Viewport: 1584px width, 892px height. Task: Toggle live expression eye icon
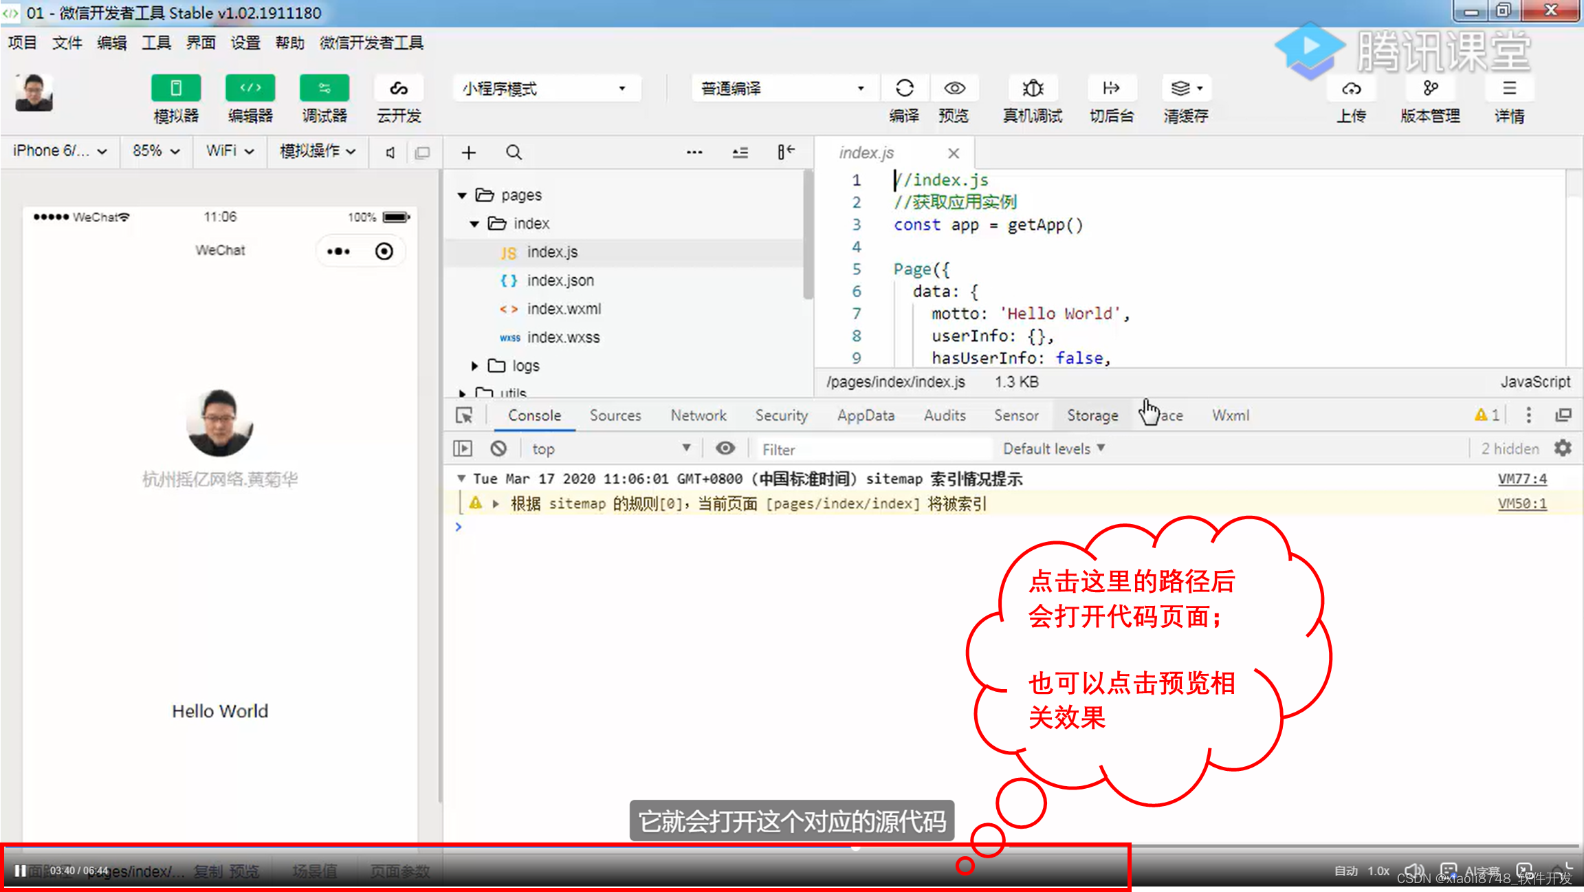pyautogui.click(x=725, y=448)
